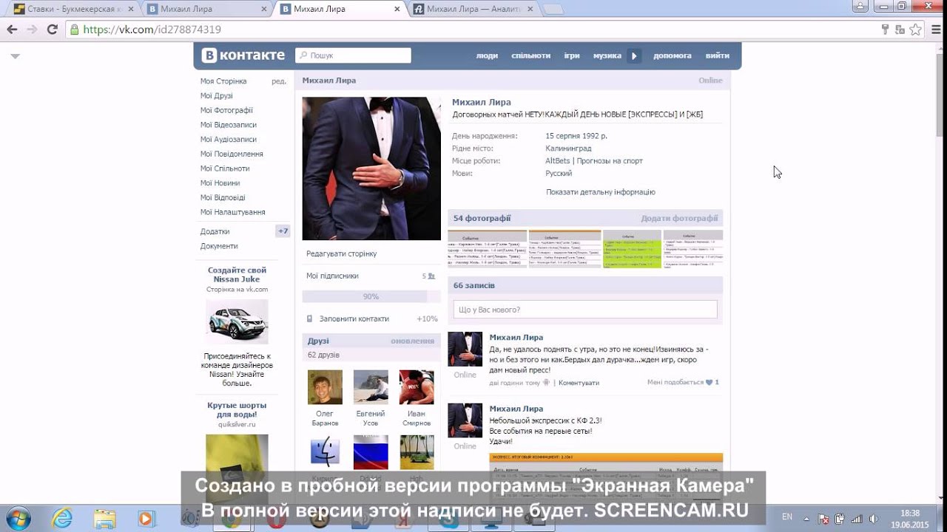Click Додати фотографії link
Viewport: 947px width, 532px height.
679,219
